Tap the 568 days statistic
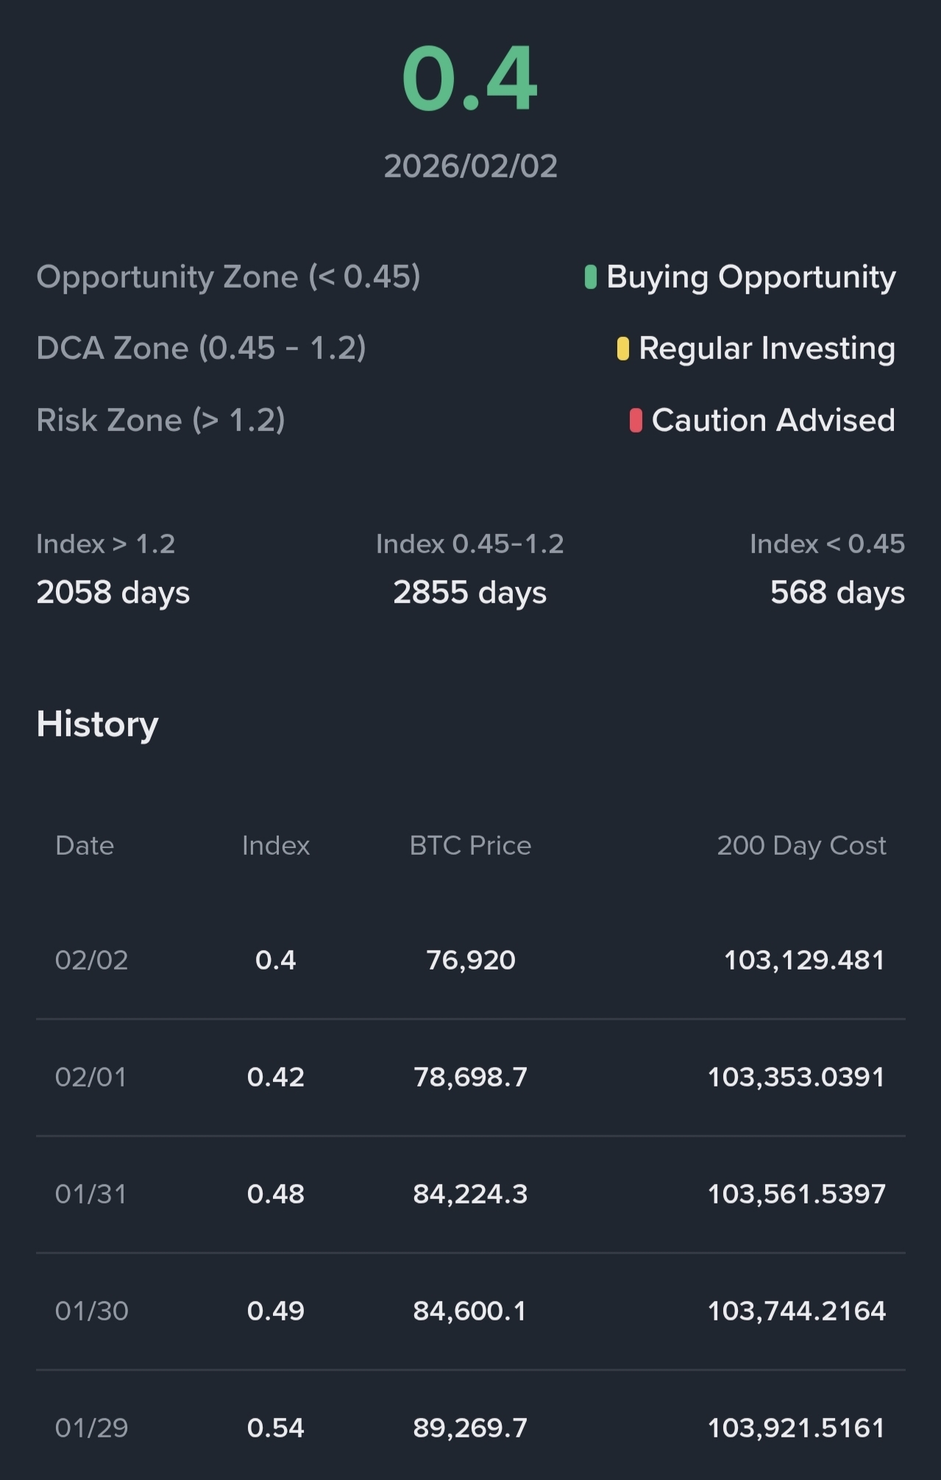 [x=837, y=592]
